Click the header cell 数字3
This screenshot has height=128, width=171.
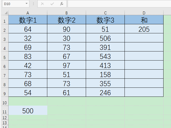105,20
